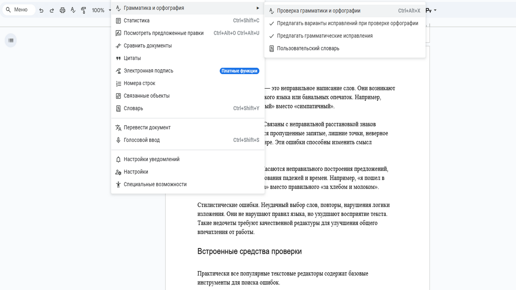The width and height of the screenshot is (516, 290).
Task: Open Настройки уведомлений bell item
Action: (151, 159)
